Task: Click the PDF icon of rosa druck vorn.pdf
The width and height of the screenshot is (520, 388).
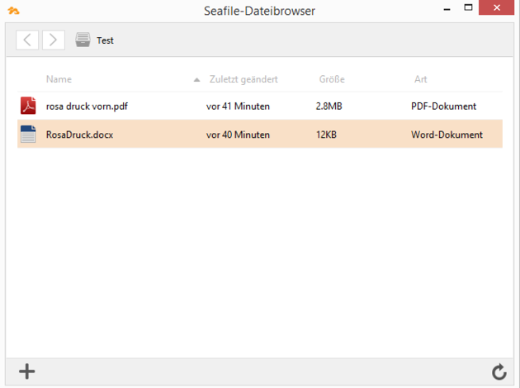Action: pyautogui.click(x=28, y=106)
